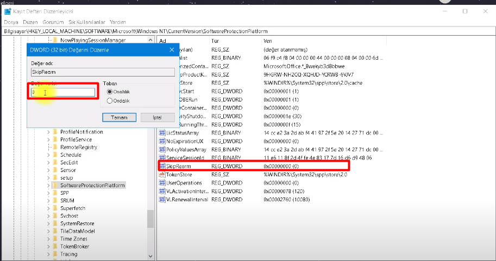Click the 0x00000078 (120) data cell
The image size is (496, 261).
click(x=284, y=191)
